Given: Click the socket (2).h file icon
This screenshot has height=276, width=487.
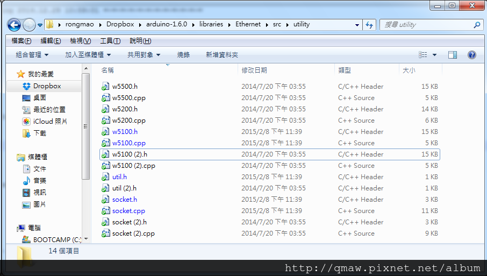Looking at the screenshot, I should pos(105,222).
